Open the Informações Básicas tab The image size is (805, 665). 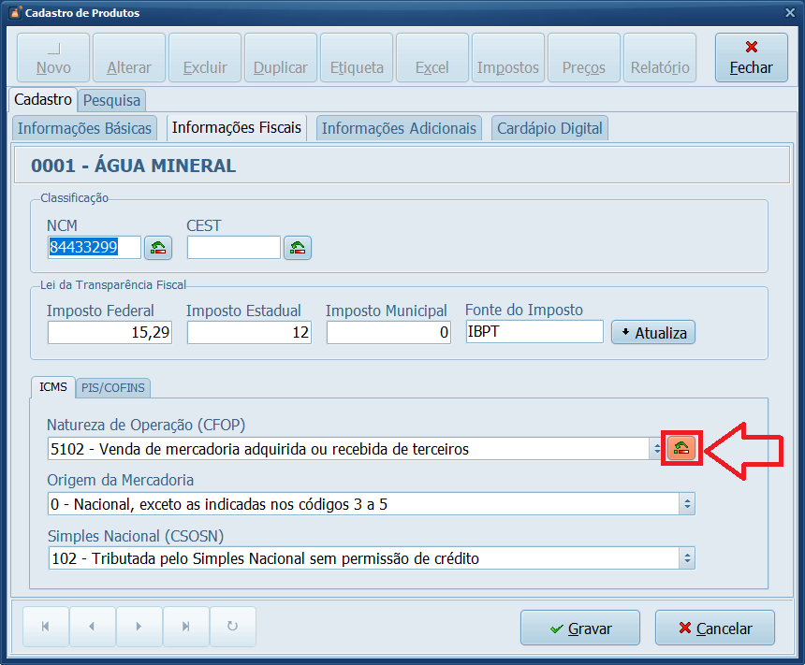click(84, 128)
